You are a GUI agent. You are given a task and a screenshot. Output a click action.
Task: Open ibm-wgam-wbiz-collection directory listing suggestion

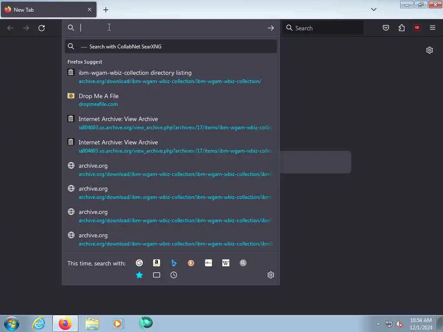tap(170, 77)
